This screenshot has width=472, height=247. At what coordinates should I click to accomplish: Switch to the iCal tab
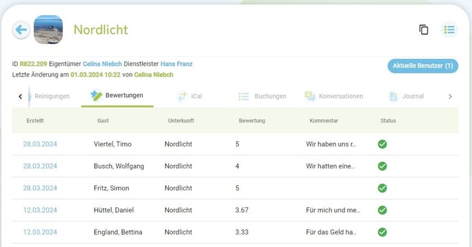tap(189, 96)
